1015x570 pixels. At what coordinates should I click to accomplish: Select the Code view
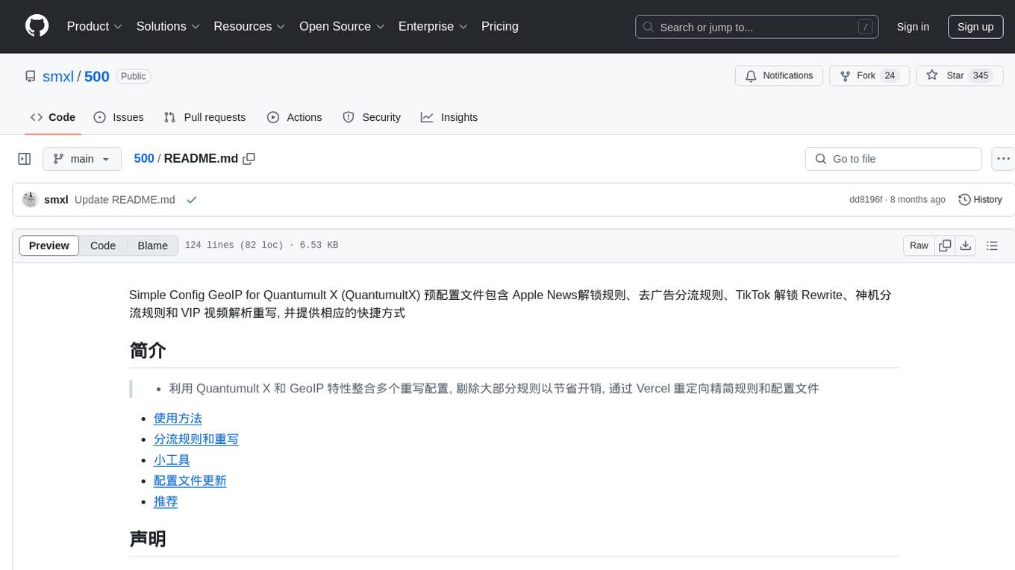click(103, 245)
